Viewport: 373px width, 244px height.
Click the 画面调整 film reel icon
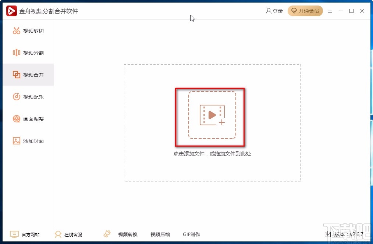click(x=17, y=119)
